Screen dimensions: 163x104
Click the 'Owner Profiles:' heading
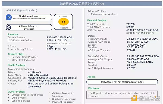(16, 92)
